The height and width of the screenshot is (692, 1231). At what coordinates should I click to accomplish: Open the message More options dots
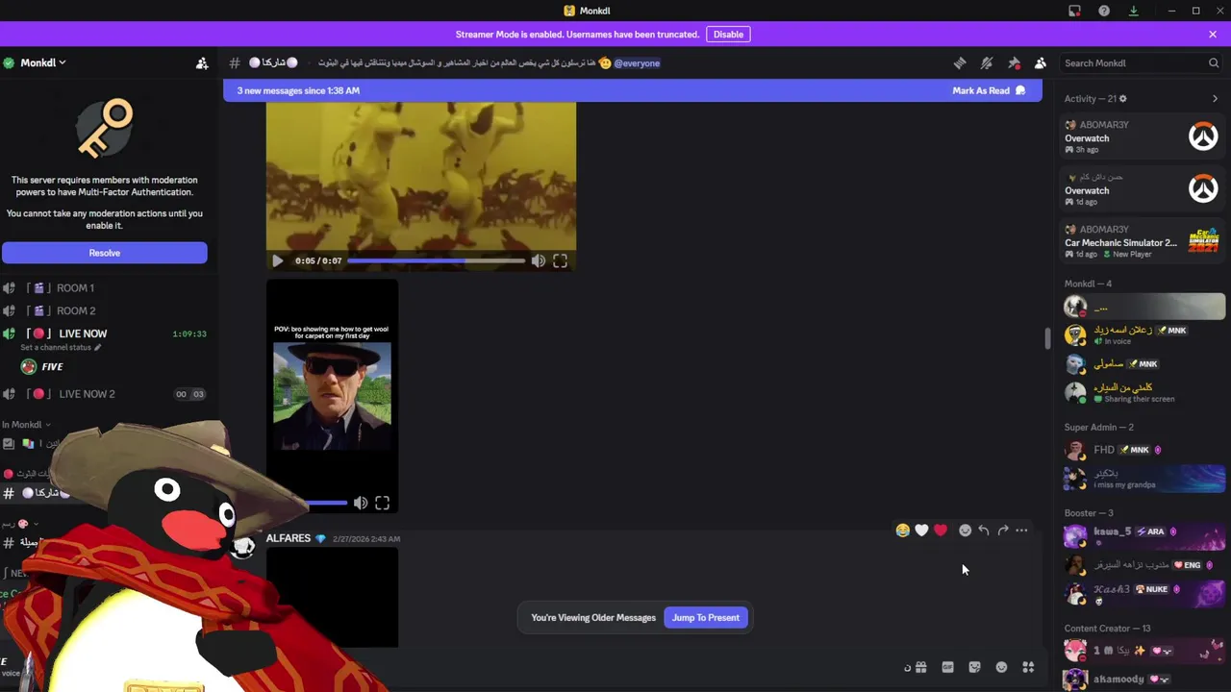tap(1021, 531)
